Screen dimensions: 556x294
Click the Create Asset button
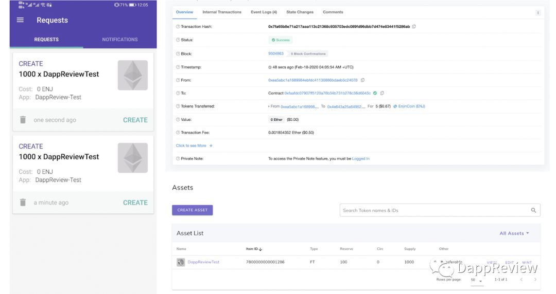click(x=192, y=210)
